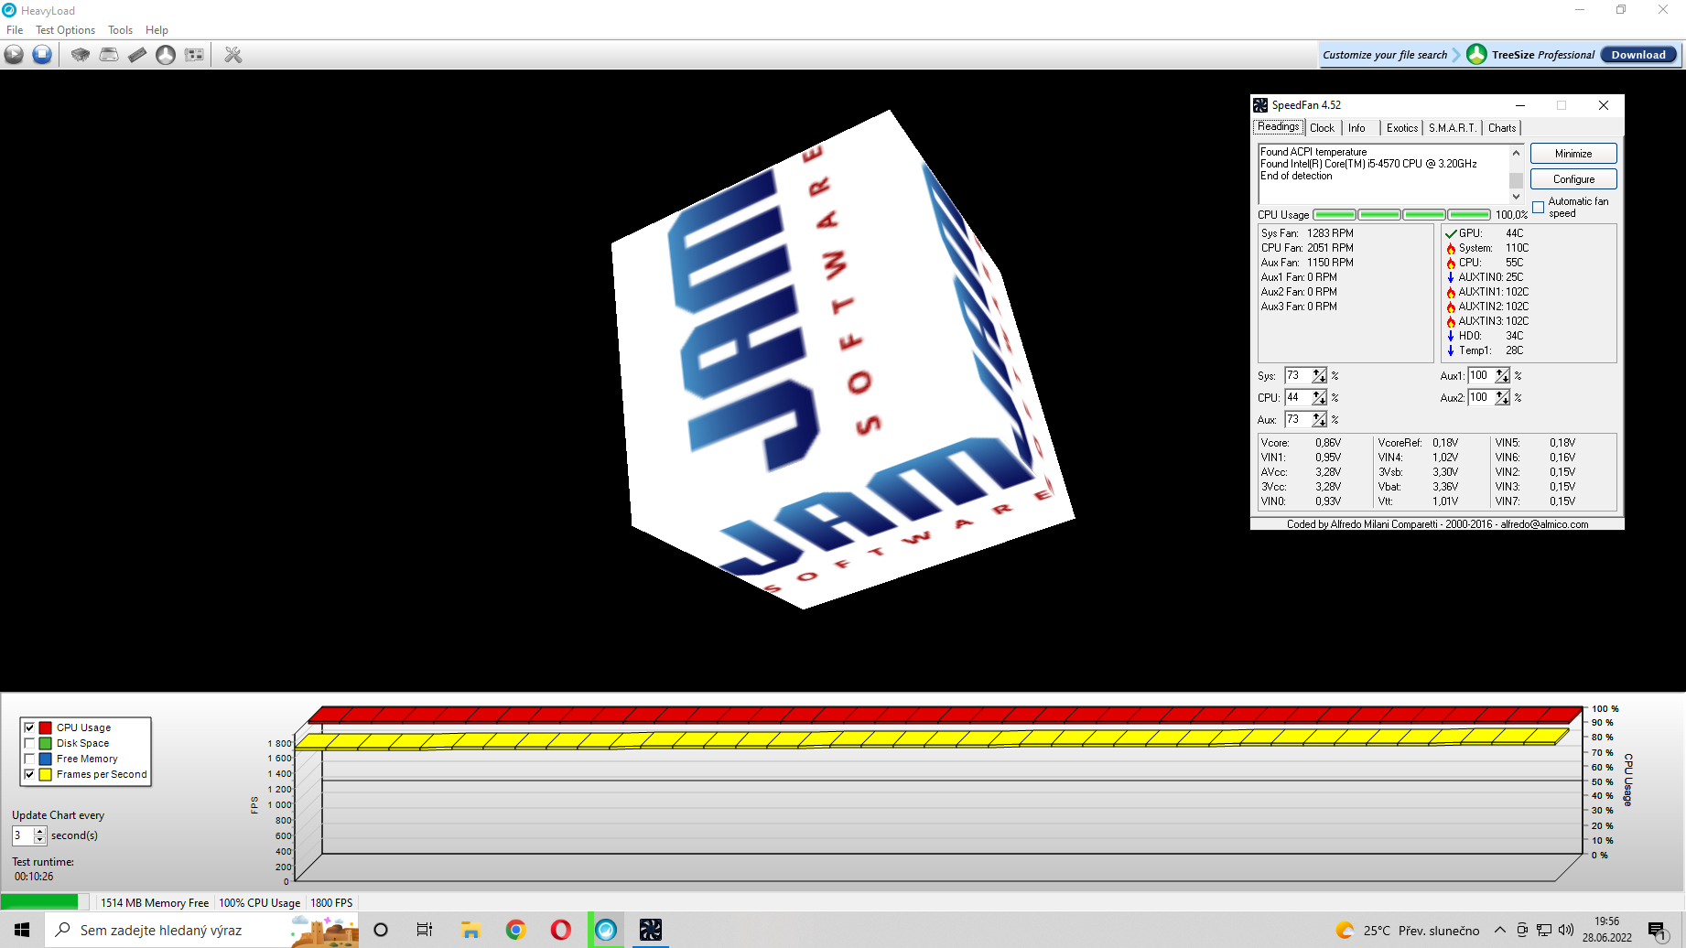Open File Explorer from the taskbar
The image size is (1686, 948).
(x=470, y=930)
